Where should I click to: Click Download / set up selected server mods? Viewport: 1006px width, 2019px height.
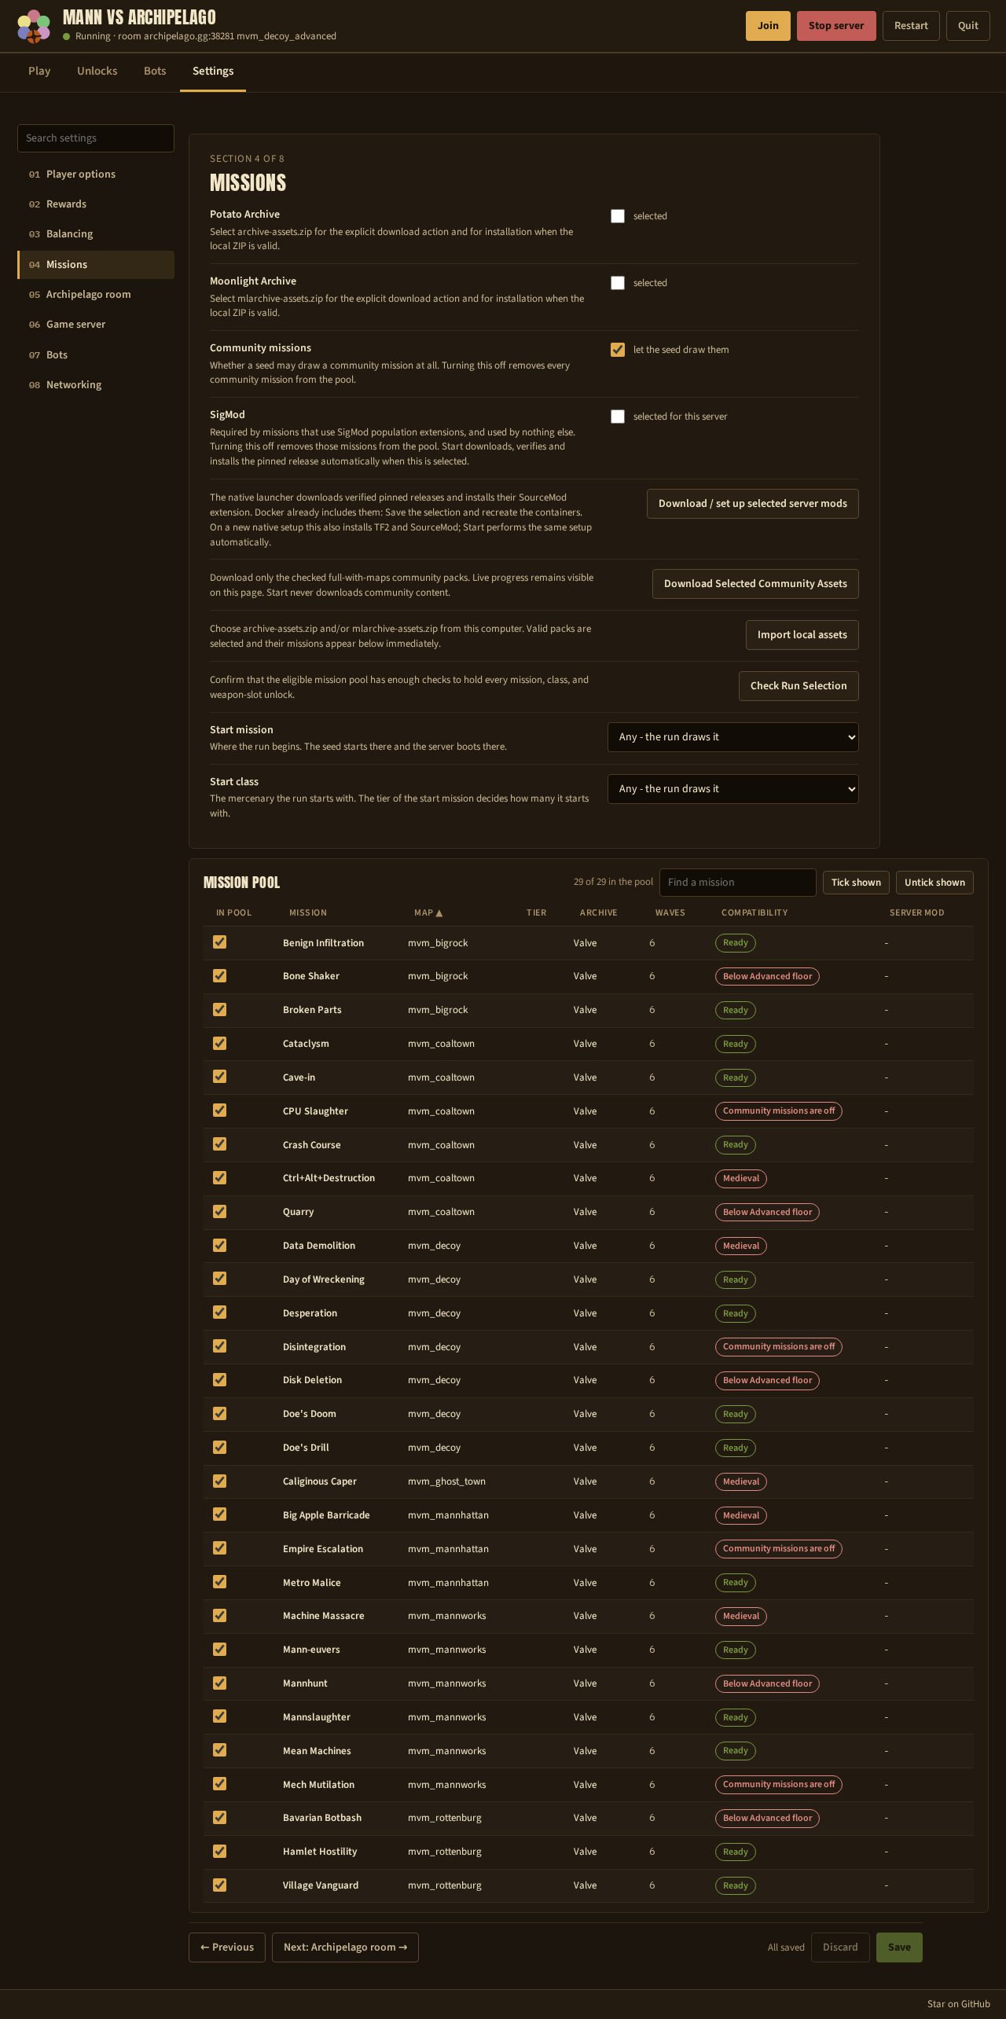pyautogui.click(x=753, y=504)
